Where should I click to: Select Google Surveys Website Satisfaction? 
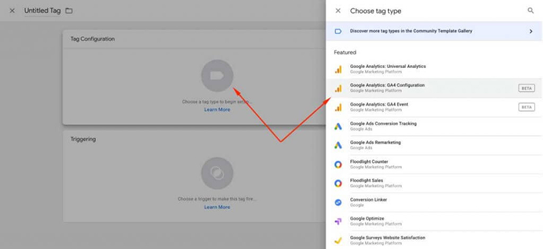click(434, 240)
